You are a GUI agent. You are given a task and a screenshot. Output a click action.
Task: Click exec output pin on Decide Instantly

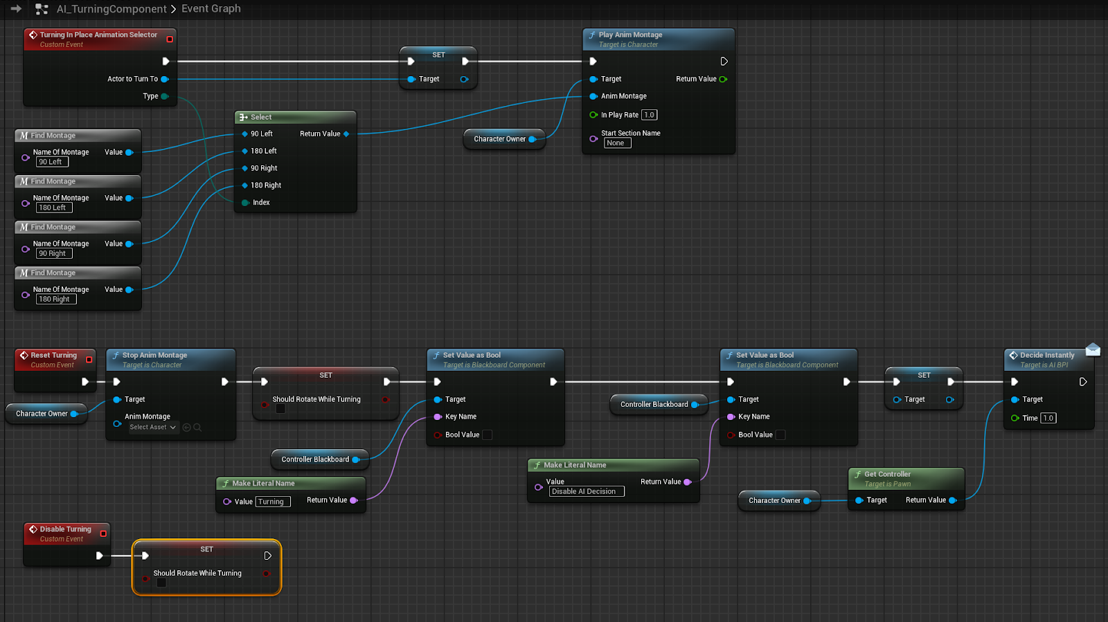click(x=1083, y=382)
